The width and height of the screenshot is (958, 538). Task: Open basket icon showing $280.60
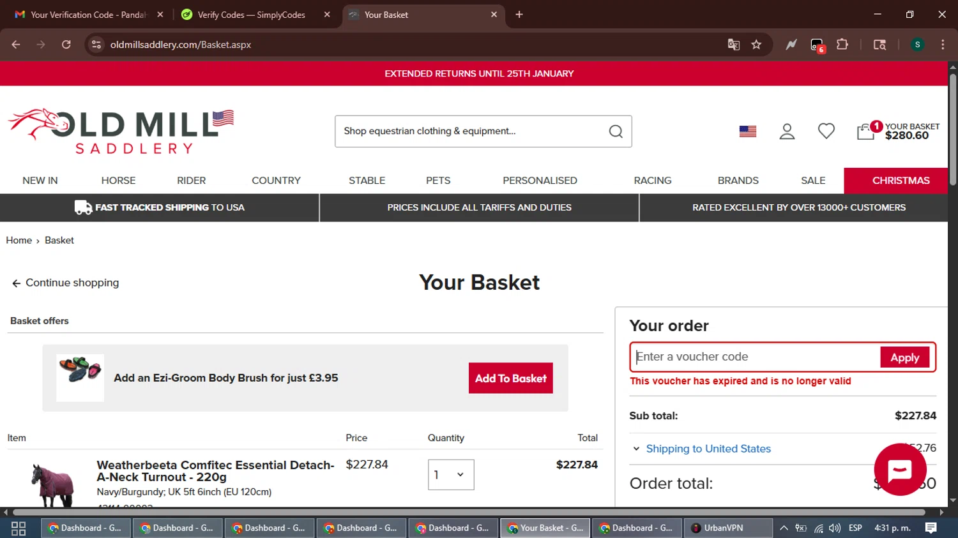898,131
